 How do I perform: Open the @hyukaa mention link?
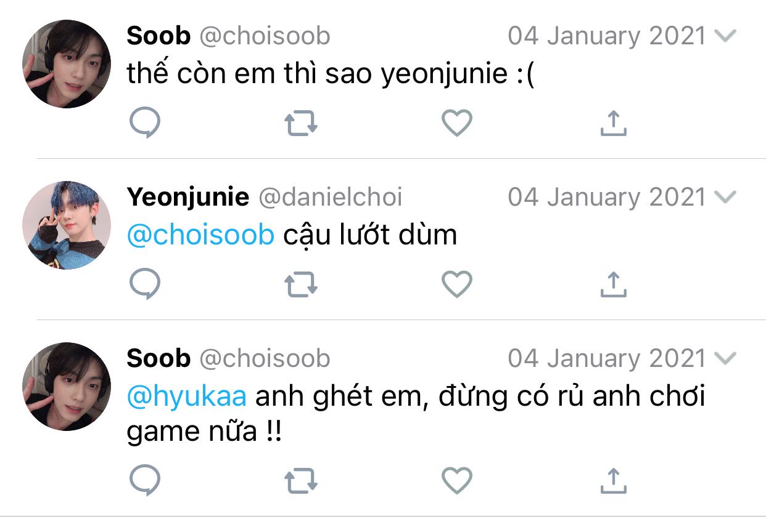pos(186,396)
